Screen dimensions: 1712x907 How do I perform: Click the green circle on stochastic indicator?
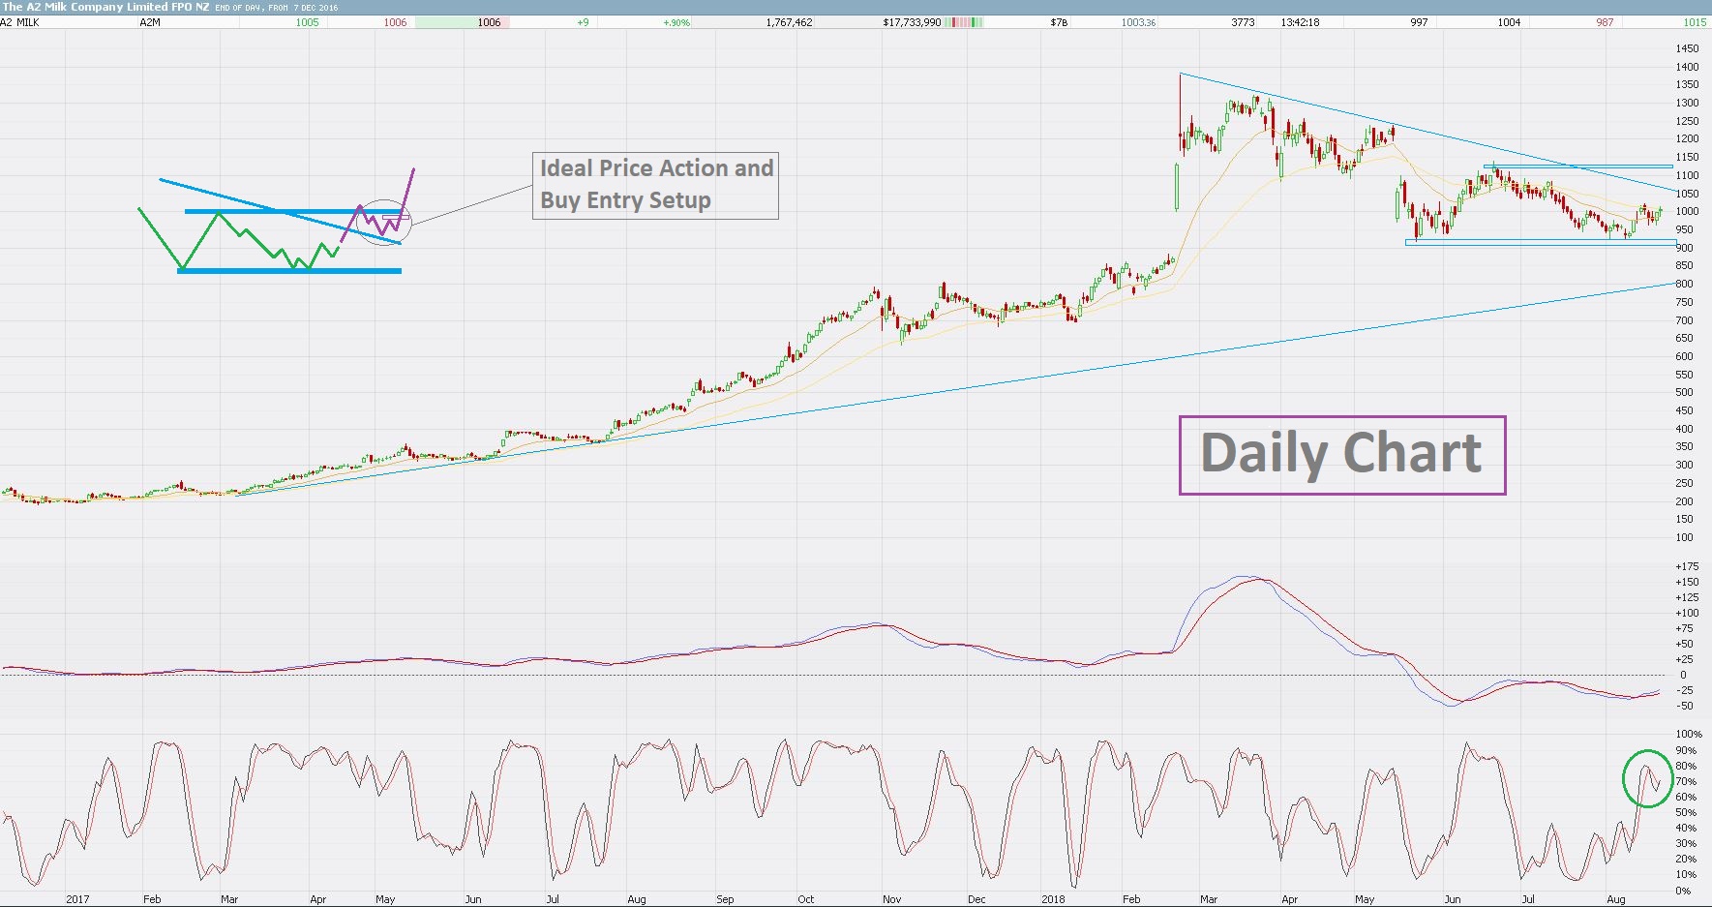[x=1647, y=778]
